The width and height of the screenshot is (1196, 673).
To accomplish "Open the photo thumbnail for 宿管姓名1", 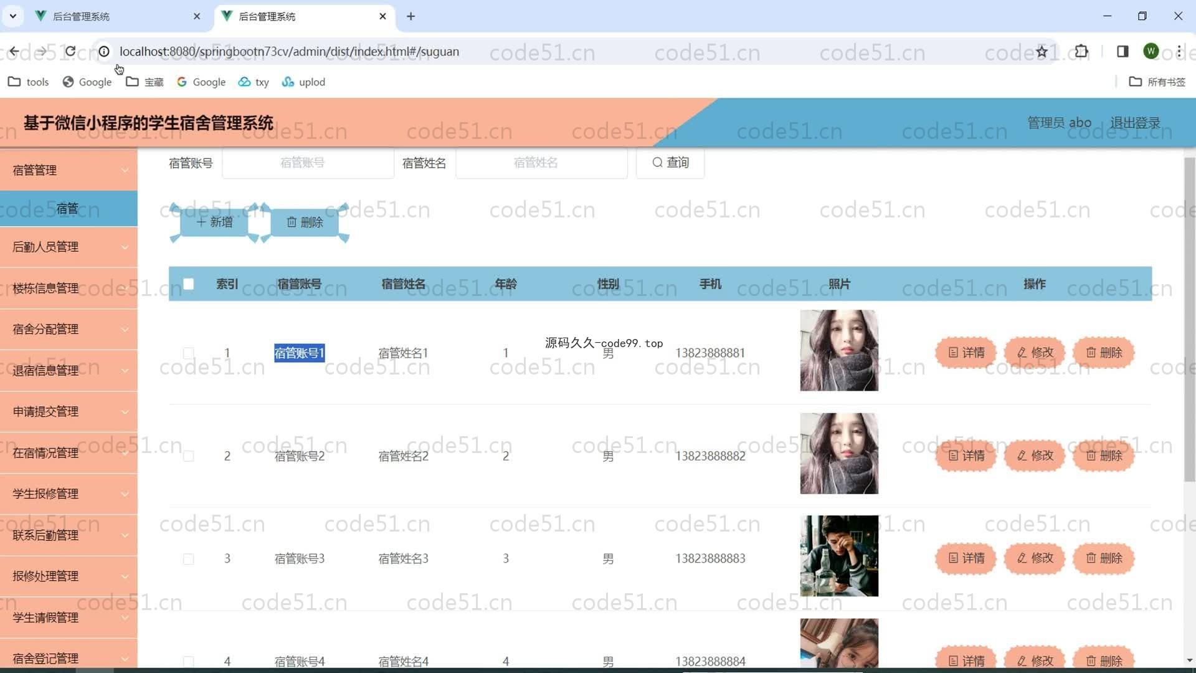I will pyautogui.click(x=839, y=350).
